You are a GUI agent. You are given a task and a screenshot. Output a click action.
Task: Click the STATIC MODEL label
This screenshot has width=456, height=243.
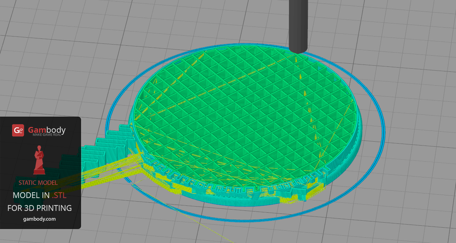[x=38, y=183]
